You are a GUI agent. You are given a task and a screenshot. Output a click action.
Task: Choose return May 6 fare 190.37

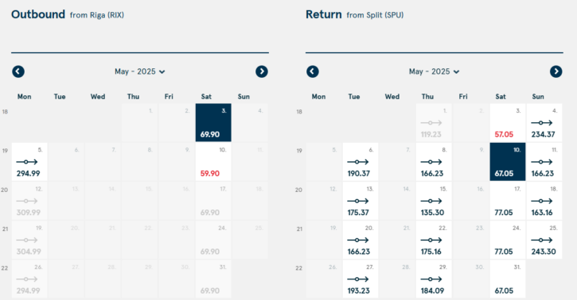coord(361,162)
